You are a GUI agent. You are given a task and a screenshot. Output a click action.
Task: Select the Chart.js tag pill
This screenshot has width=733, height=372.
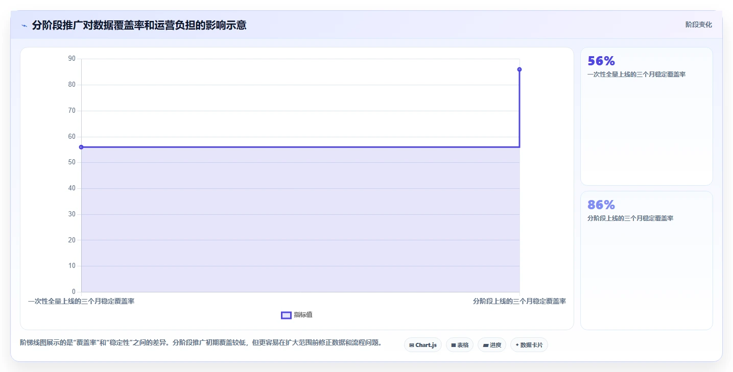pyautogui.click(x=423, y=345)
